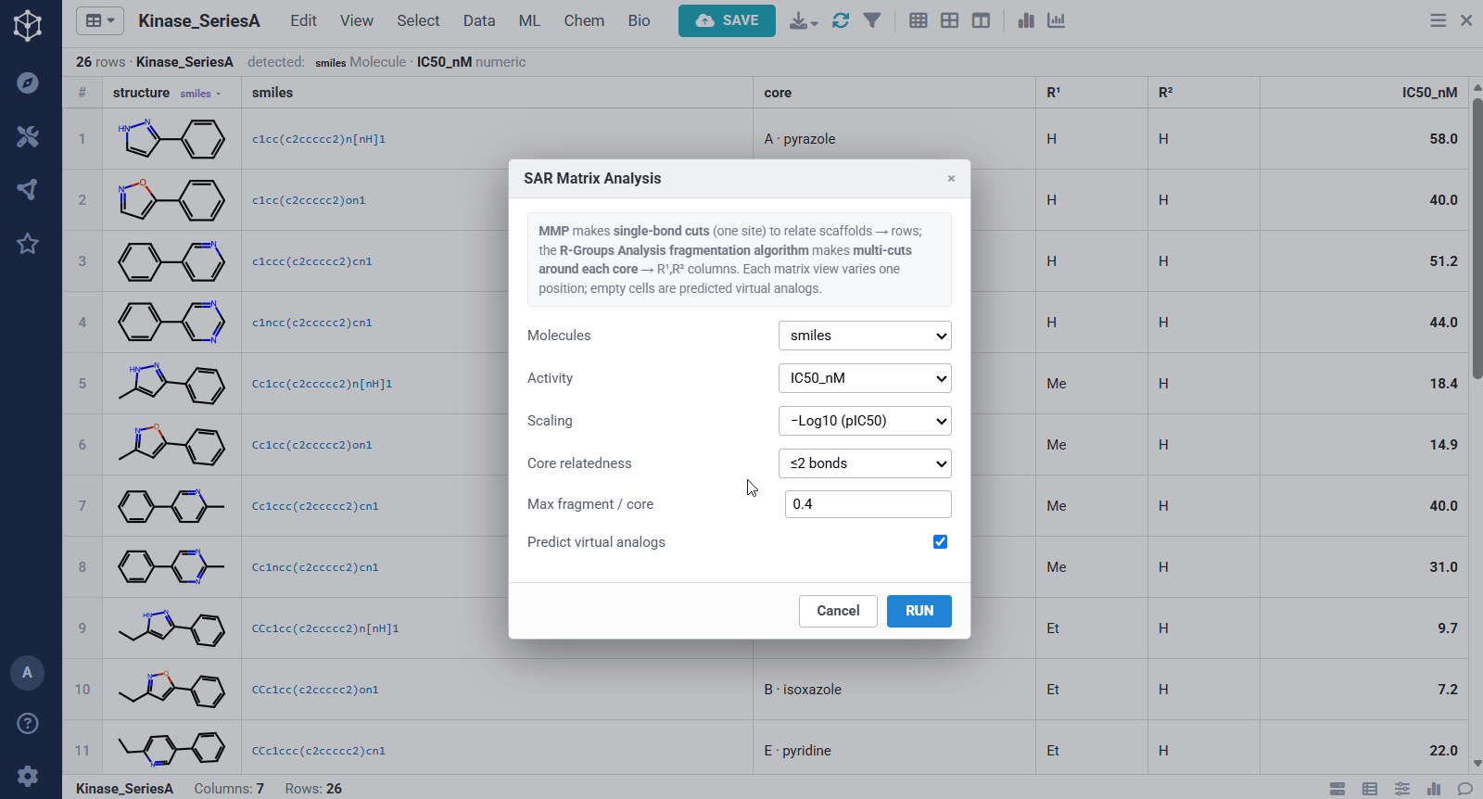The image size is (1483, 799).
Task: Open the Browse compass icon in the sidebar
Action: click(28, 82)
